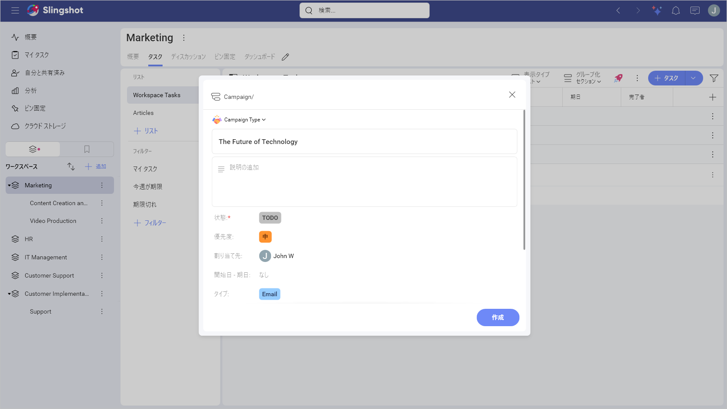
Task: Click the Slingshot logo
Action: tap(55, 10)
